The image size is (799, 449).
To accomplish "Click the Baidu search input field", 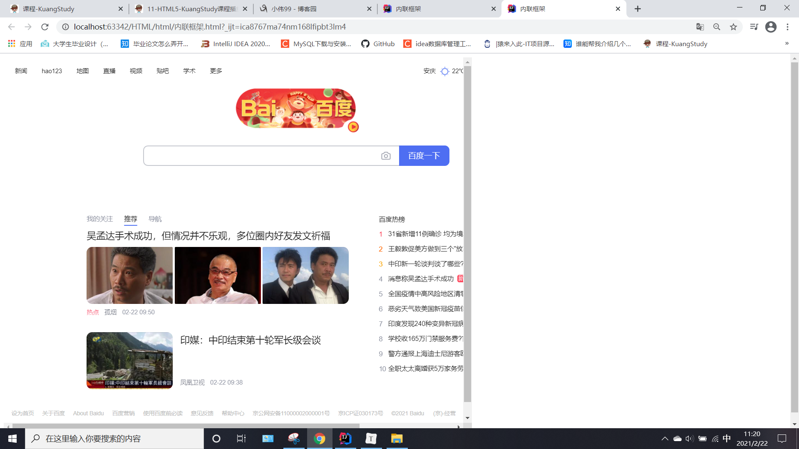I will (x=262, y=156).
